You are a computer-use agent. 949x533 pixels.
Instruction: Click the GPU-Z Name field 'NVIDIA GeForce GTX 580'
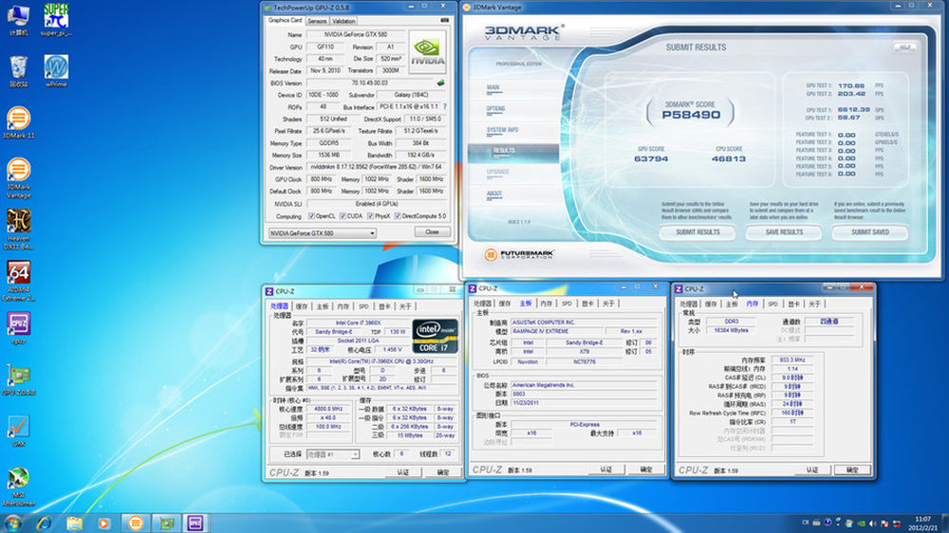pos(356,34)
